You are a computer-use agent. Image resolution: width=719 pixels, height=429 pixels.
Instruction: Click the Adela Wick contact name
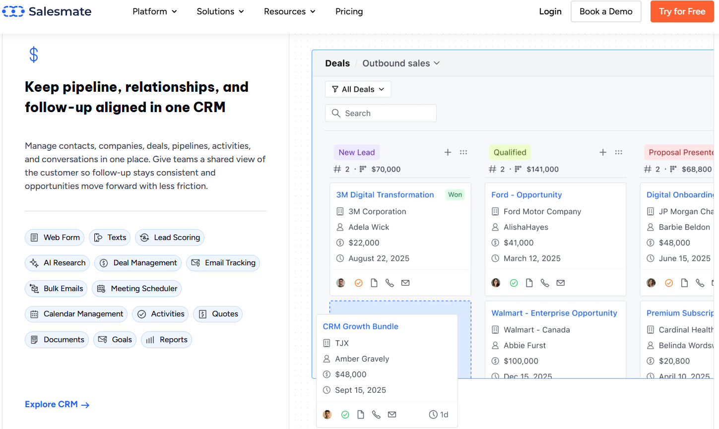pyautogui.click(x=369, y=227)
